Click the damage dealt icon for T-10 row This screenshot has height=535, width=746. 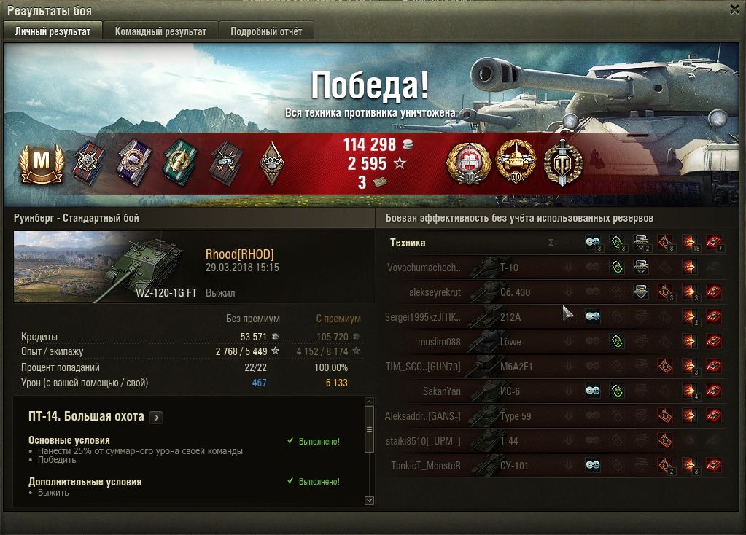(x=689, y=267)
